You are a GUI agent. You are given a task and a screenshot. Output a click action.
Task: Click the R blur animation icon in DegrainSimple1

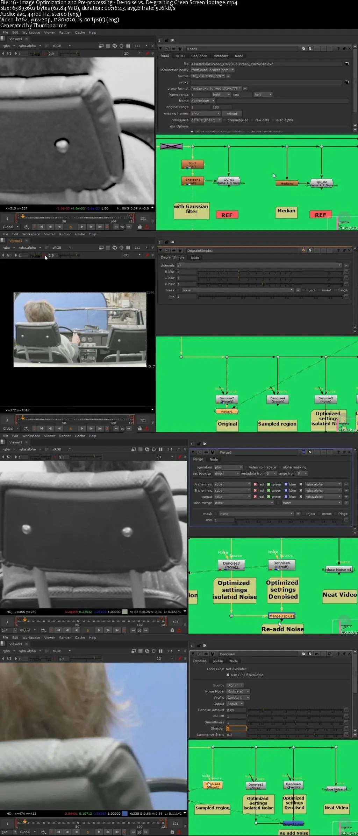(346, 272)
